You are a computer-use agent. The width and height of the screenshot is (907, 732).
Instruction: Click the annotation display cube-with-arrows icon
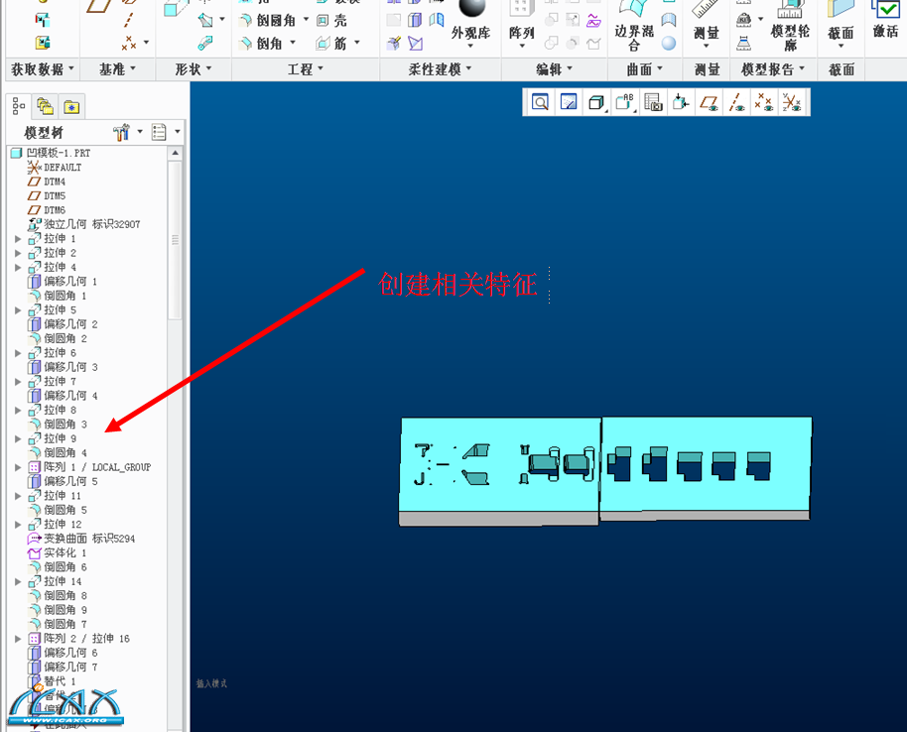681,102
